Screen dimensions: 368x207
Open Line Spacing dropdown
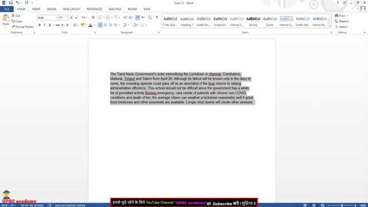[x=126, y=25]
